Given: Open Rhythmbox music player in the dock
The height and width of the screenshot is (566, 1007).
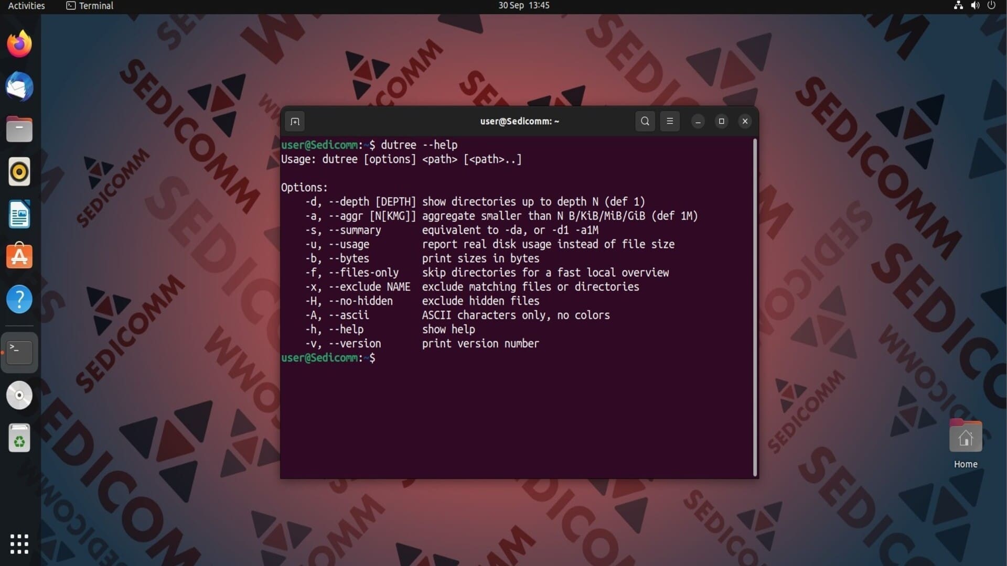Looking at the screenshot, I should click(x=19, y=172).
